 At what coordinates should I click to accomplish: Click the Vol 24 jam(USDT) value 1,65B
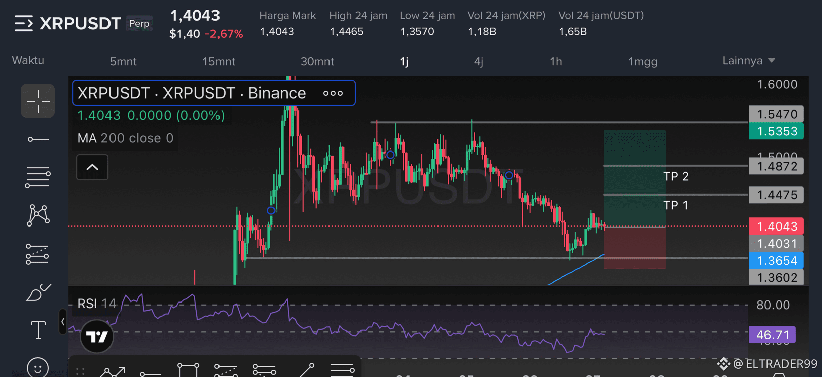[573, 31]
